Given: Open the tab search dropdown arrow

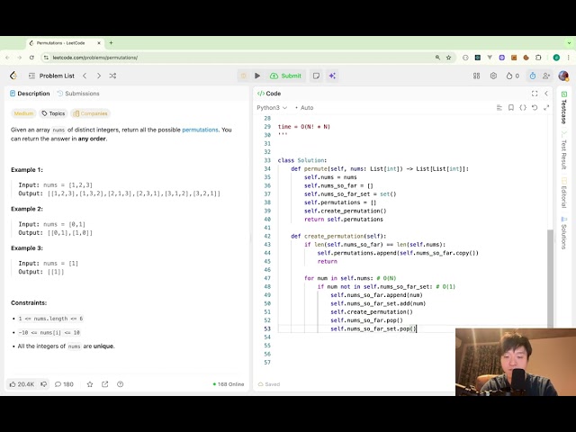Looking at the screenshot, I should coord(569,42).
